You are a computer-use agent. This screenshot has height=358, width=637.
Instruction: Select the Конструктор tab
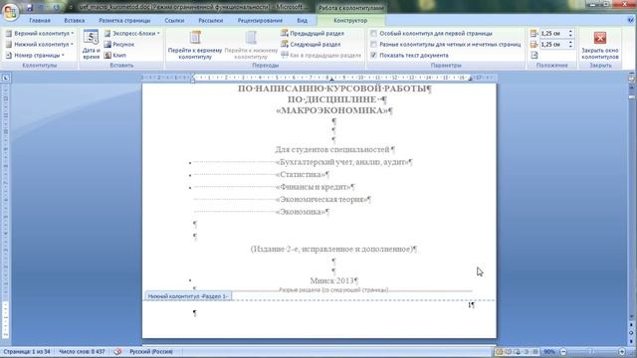350,20
